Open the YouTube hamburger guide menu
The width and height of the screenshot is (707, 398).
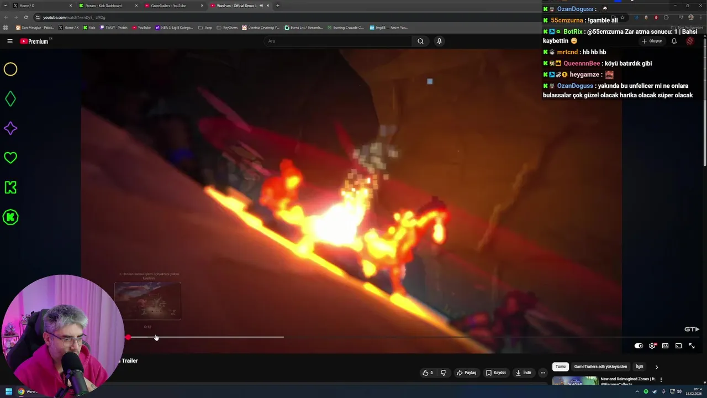[10, 41]
